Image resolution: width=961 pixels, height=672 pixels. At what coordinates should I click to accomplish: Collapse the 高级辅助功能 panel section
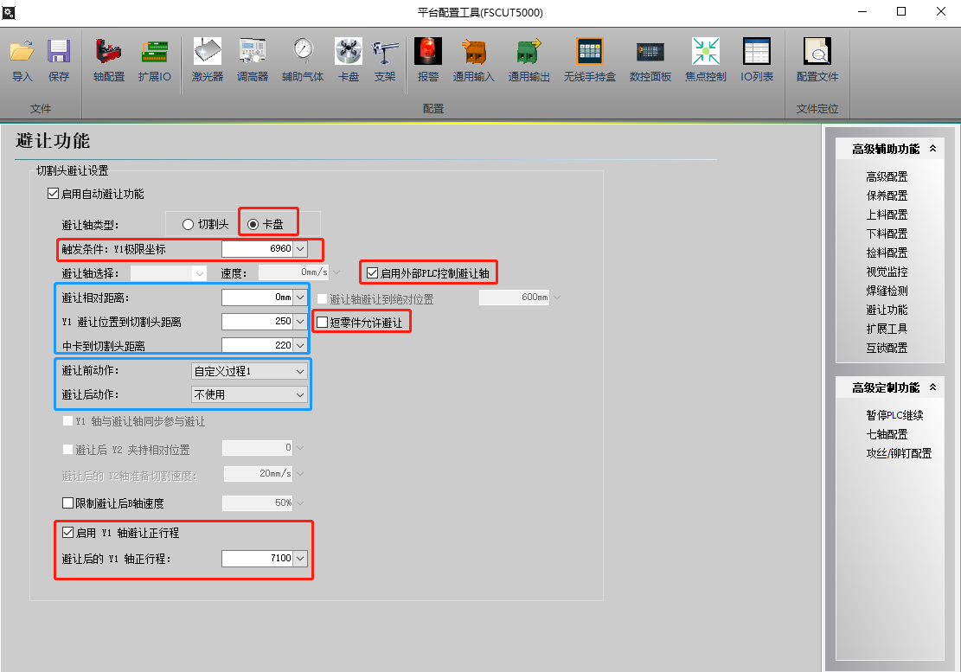click(932, 149)
